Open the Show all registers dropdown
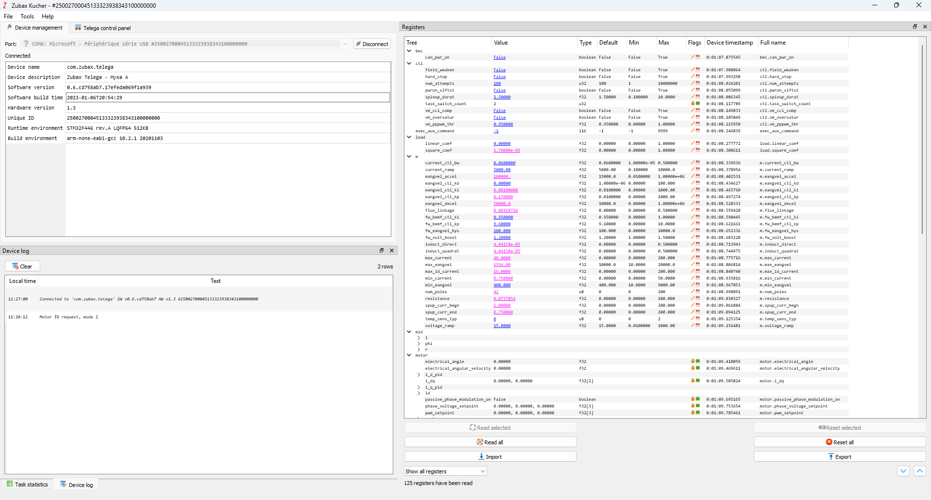Screen dimensions: 931x500 click(x=445, y=471)
